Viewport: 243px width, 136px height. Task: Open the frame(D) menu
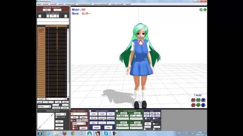(53, 4)
